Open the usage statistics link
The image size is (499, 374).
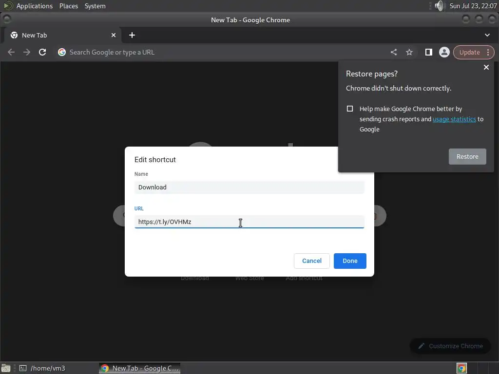[454, 119]
